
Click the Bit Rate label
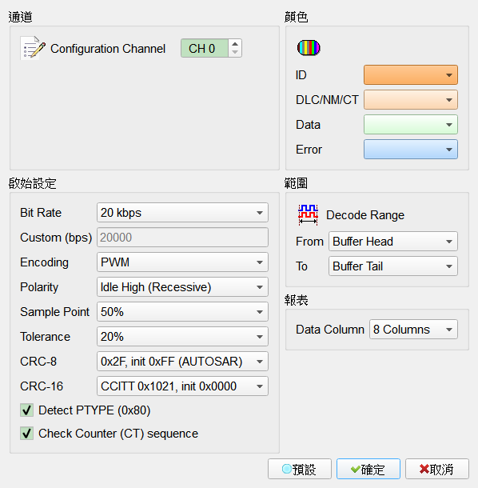click(x=41, y=213)
